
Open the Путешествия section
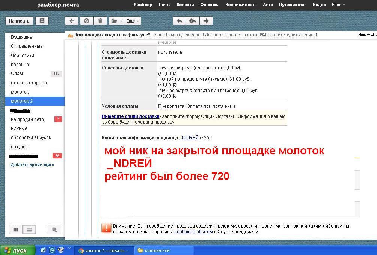point(293,5)
